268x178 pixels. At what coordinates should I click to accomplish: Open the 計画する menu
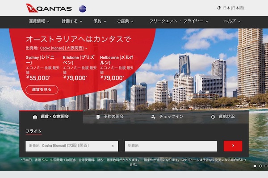[72, 21]
